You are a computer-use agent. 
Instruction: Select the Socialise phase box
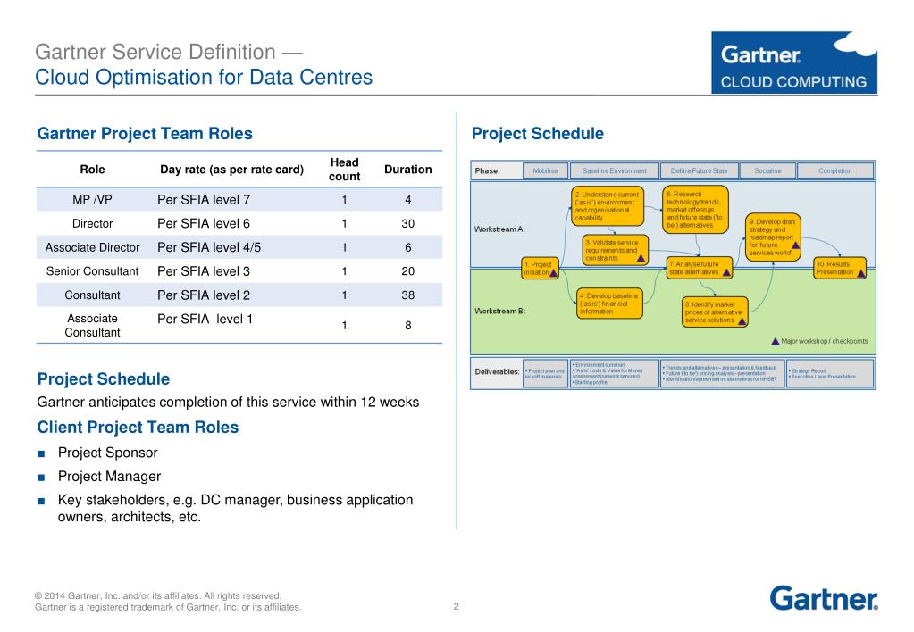767,170
